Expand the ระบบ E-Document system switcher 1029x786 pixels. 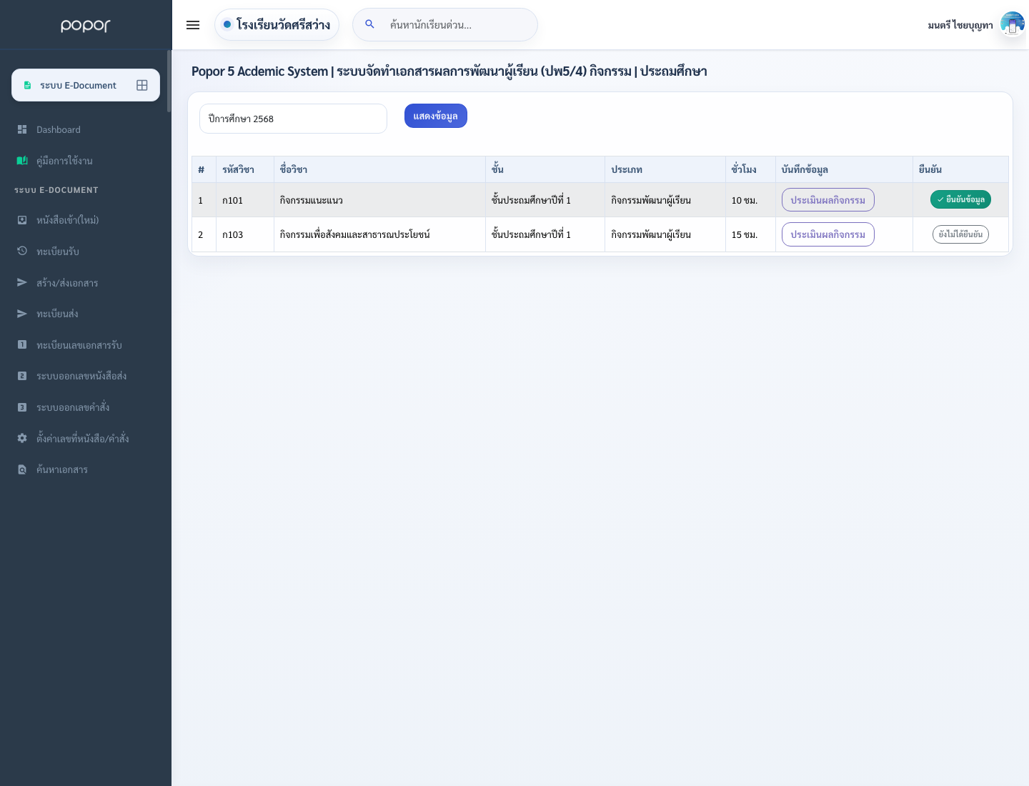[86, 85]
